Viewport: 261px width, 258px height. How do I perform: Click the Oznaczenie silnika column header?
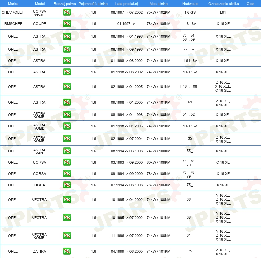[223, 3]
